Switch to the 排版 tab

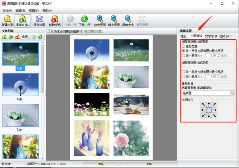click(x=184, y=37)
